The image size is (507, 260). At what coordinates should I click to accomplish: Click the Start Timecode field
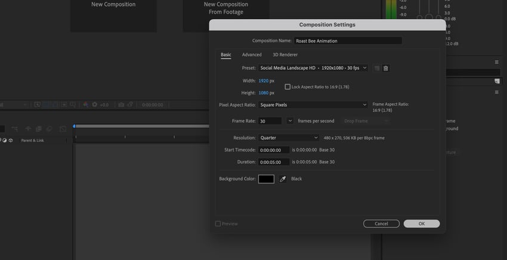click(274, 150)
